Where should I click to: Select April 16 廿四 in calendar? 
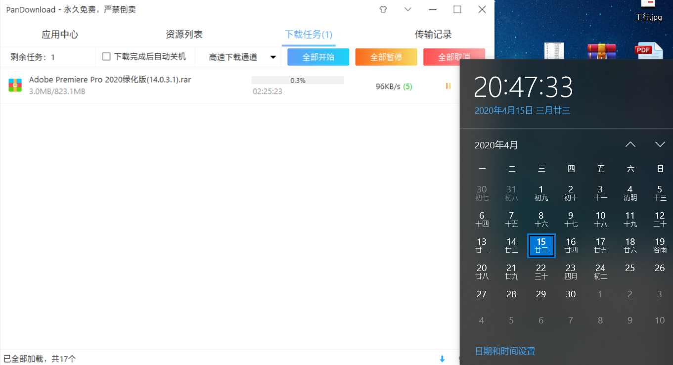571,246
